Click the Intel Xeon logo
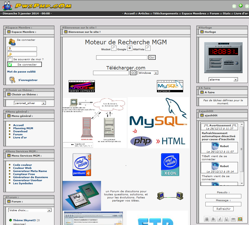The width and height of the screenshot is (249, 225). click(x=170, y=165)
